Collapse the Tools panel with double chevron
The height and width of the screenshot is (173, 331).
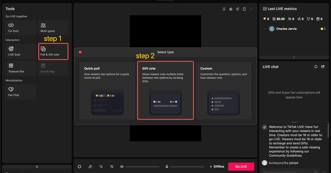coord(37,166)
